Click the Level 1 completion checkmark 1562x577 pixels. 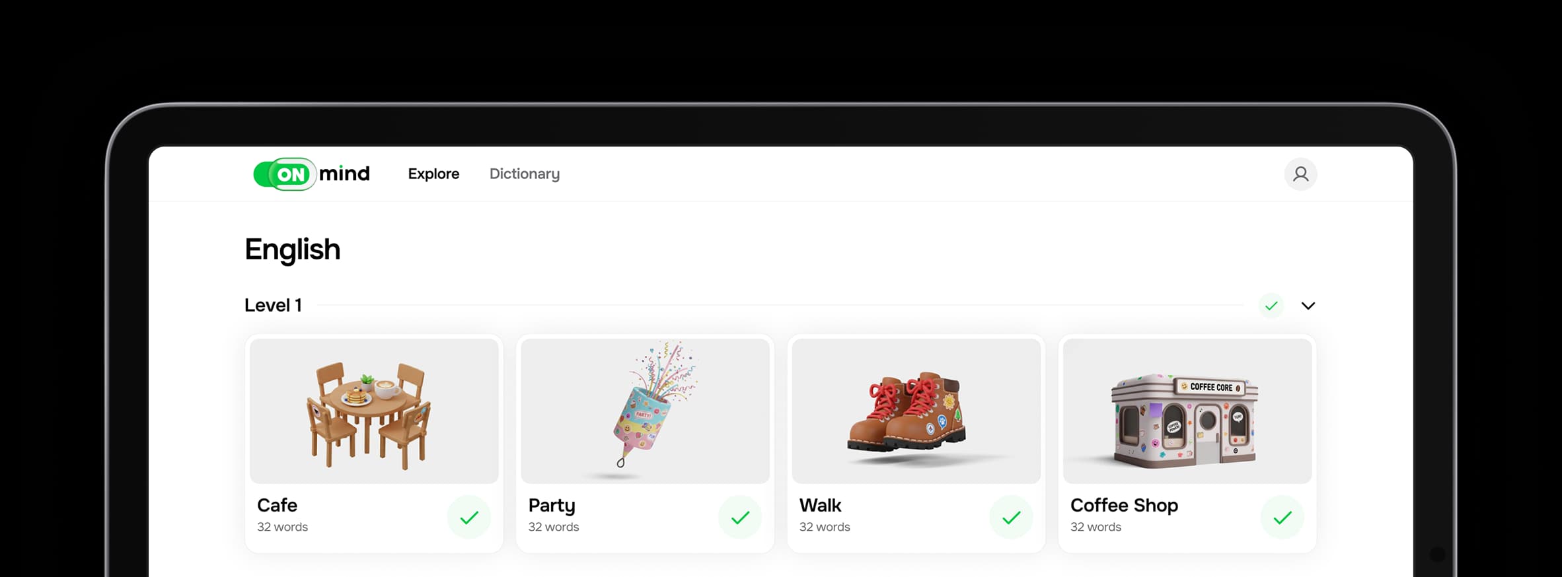click(1271, 306)
